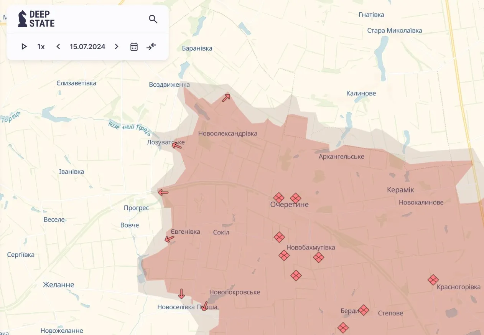Screen dimensions: 484x335
Task: Select the Воздвиженка place name
Action: 169,85
